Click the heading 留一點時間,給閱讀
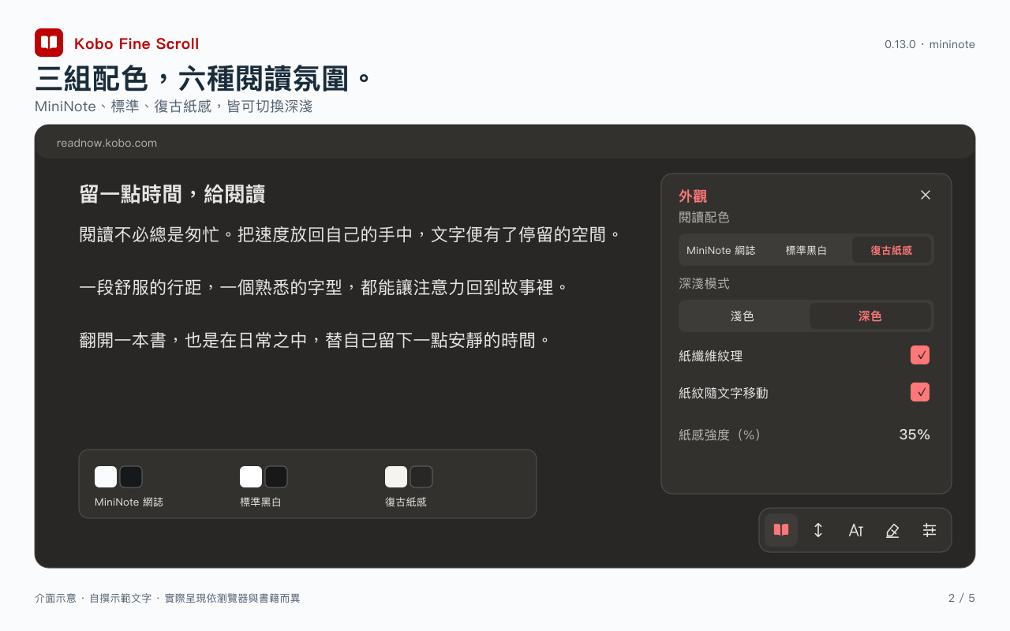This screenshot has width=1010, height=631. coord(172,194)
